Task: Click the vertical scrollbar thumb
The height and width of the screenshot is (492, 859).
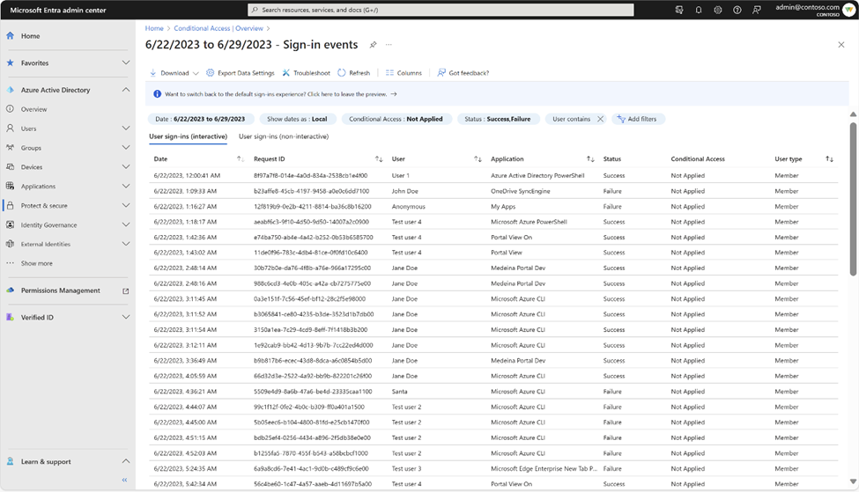Action: [853, 199]
